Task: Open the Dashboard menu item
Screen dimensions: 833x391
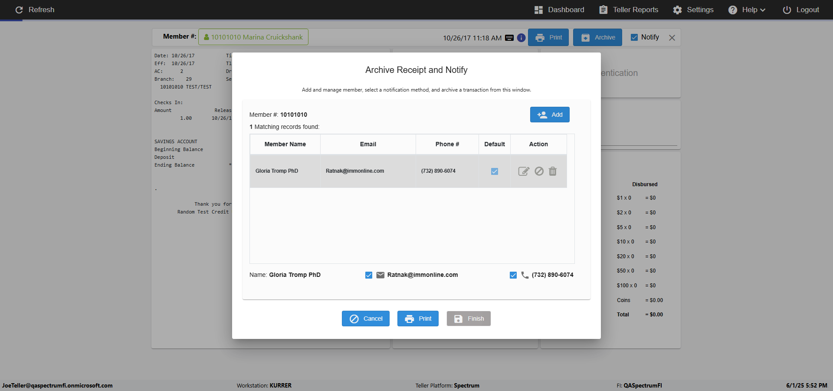Action: 559,10
